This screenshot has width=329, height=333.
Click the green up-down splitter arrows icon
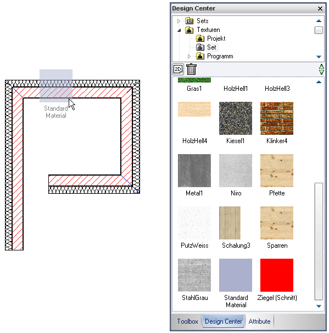pyautogui.click(x=321, y=69)
